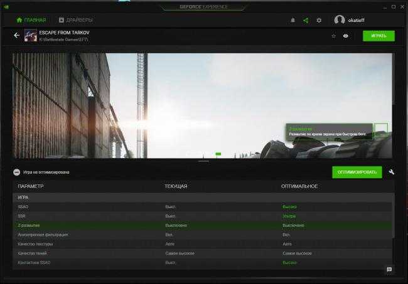Viewport: 408px width, 284px height.
Task: Select the SSAO parameter row
Action: point(203,207)
